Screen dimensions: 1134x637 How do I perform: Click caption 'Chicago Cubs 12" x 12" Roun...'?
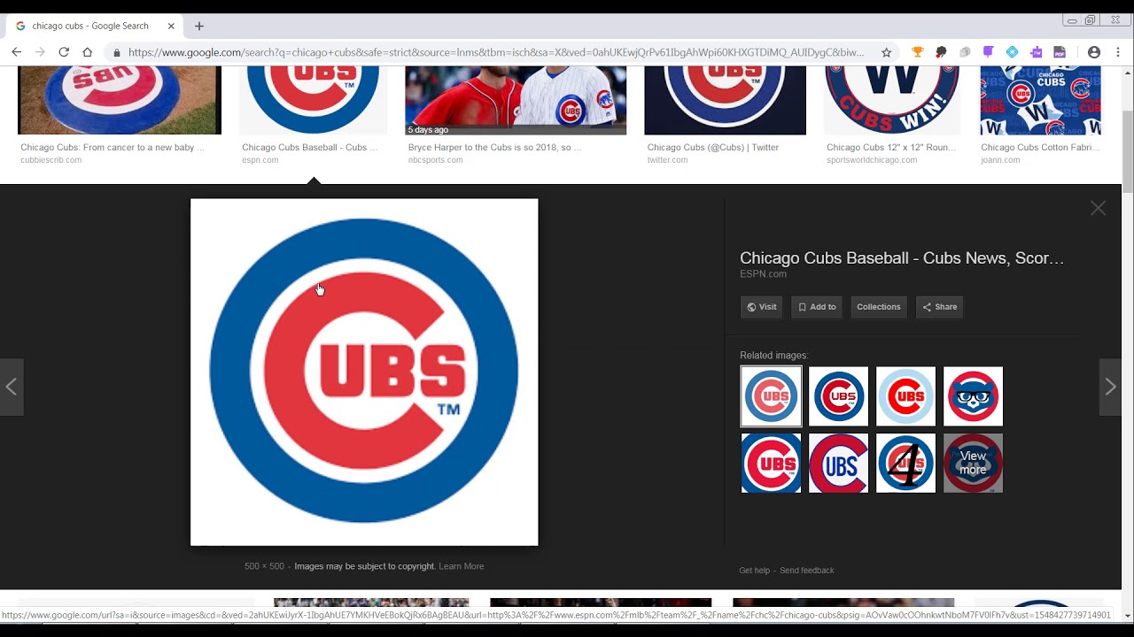[891, 148]
